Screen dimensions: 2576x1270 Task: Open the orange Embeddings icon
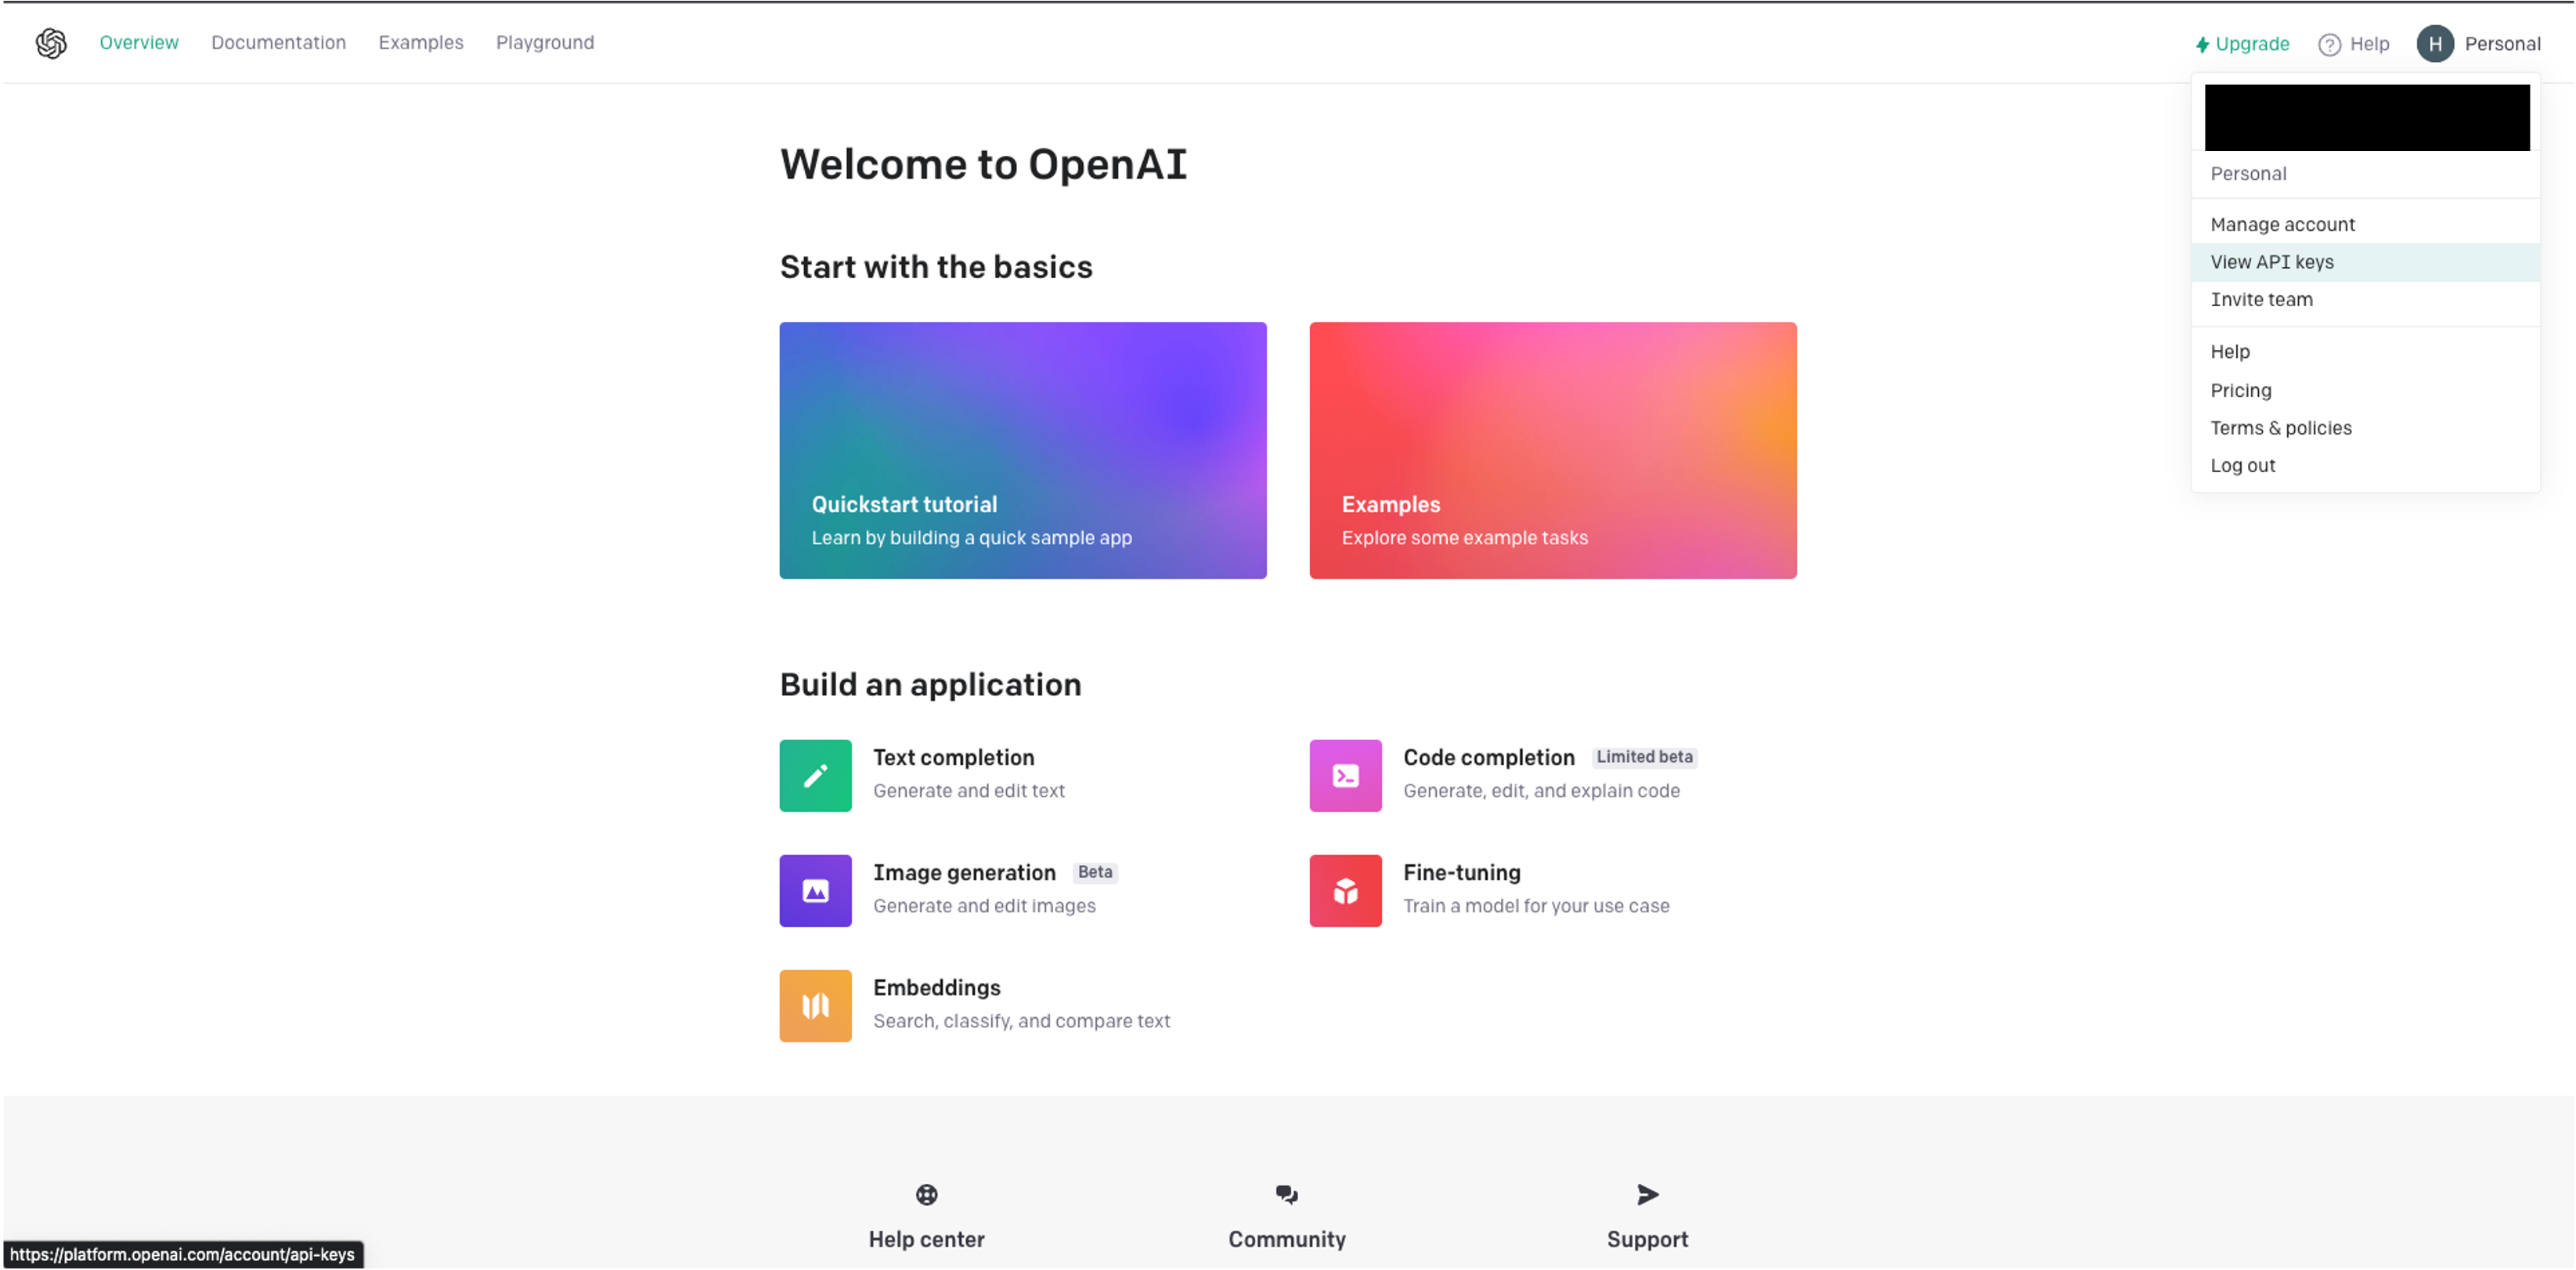pos(815,1005)
